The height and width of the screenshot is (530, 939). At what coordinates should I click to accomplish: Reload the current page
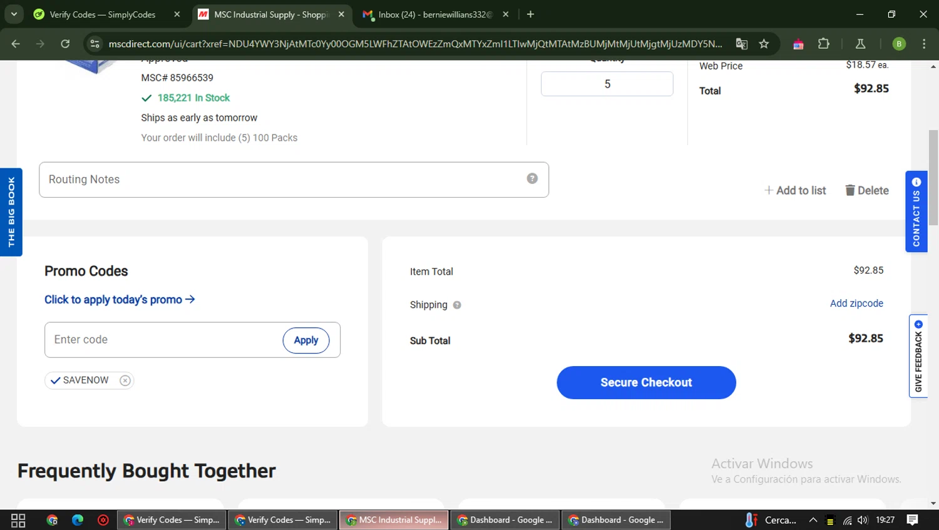(65, 44)
